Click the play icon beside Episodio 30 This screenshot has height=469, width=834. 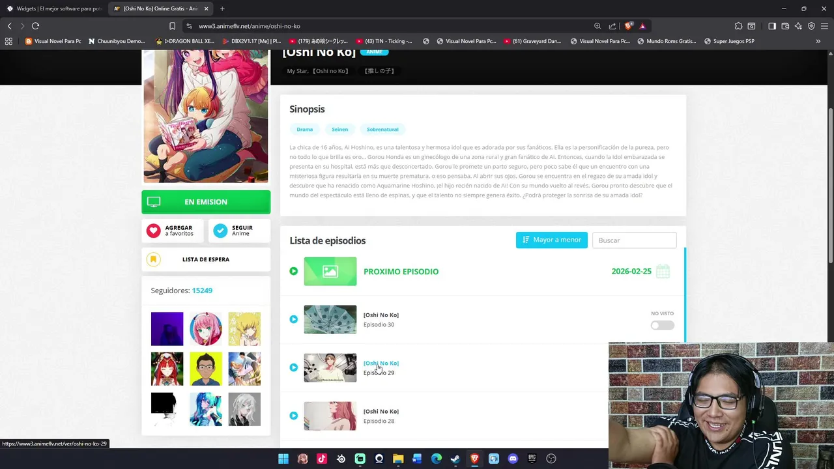[293, 319]
